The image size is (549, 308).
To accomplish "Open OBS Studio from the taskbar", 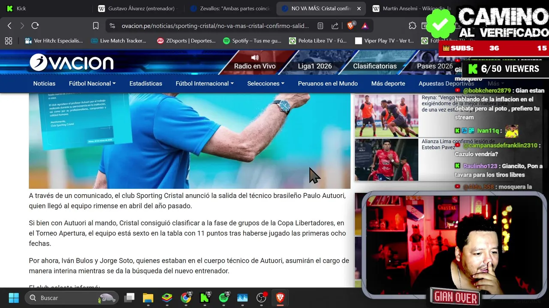I will [x=261, y=298].
